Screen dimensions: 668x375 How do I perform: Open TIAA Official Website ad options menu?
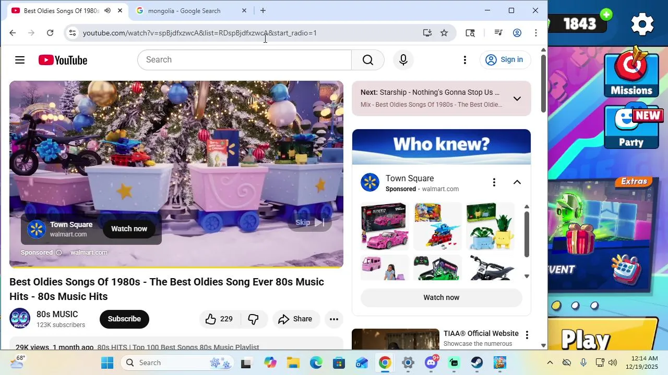pos(527,335)
